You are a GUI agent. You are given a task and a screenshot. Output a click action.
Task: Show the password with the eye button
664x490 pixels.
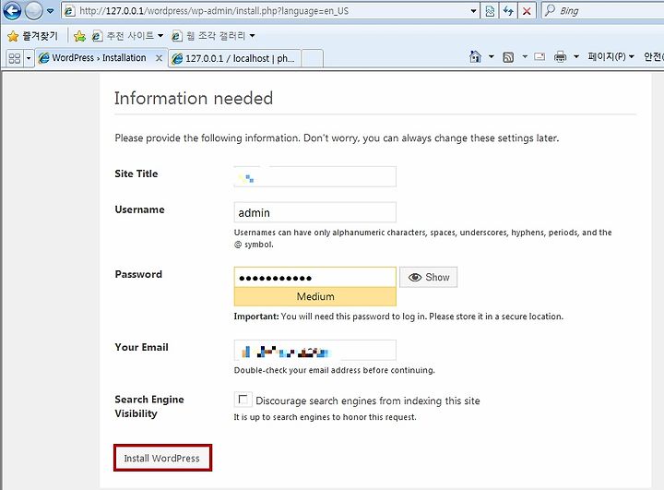click(428, 277)
